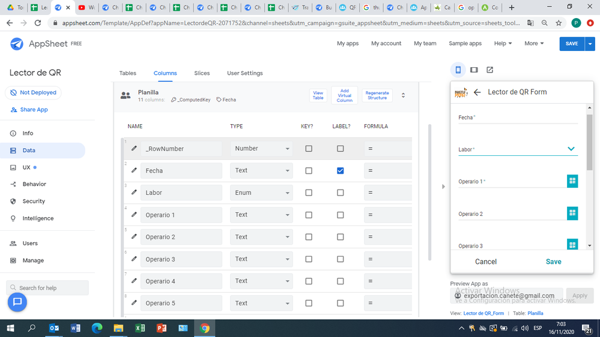Edit the _RowNumber column pencil icon
Screen dimensions: 600x337
click(134, 148)
